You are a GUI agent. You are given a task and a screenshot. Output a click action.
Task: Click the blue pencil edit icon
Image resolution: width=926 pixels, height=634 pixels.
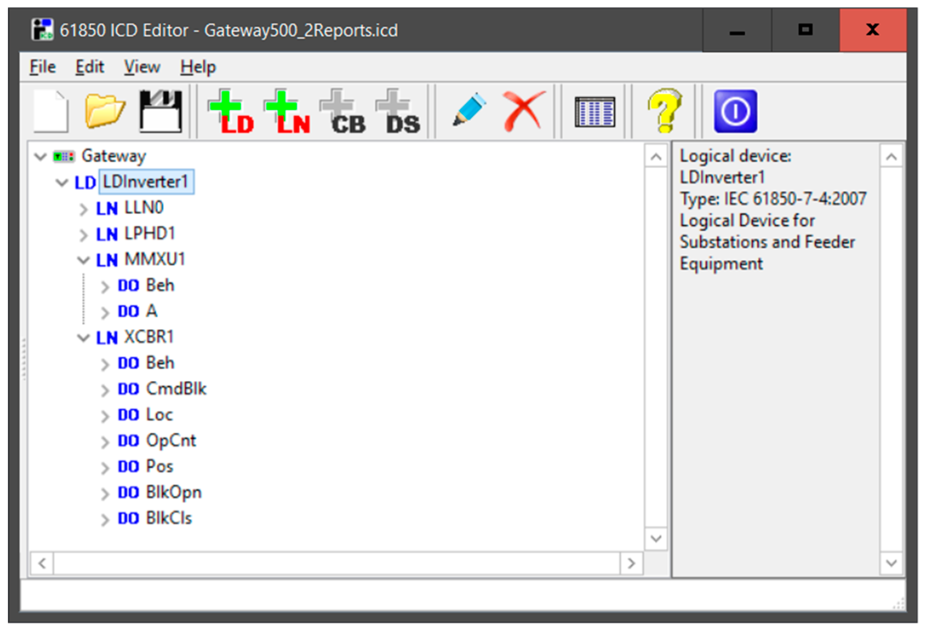469,110
